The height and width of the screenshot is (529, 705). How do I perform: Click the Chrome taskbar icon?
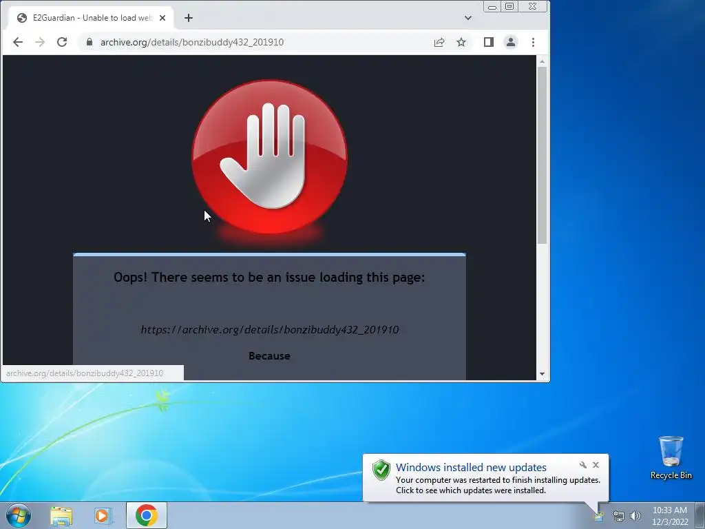tap(146, 515)
